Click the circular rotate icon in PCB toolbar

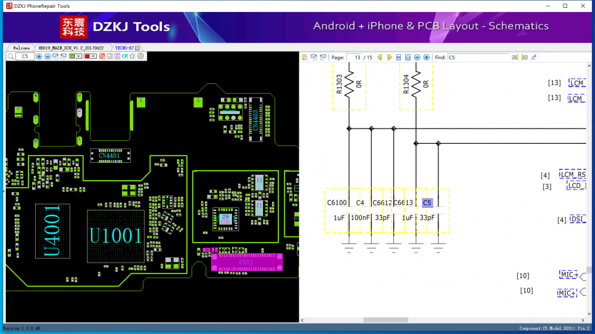click(x=141, y=56)
